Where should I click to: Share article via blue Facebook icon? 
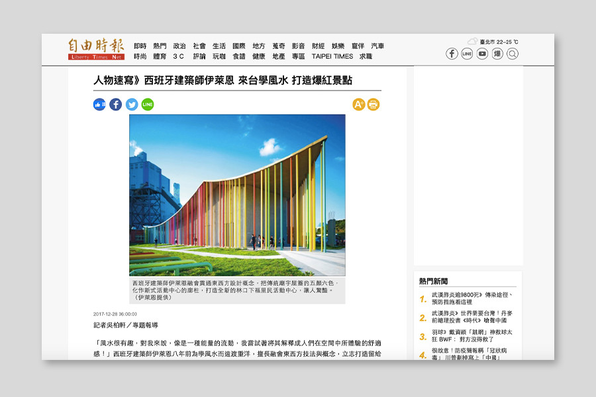pyautogui.click(x=115, y=105)
